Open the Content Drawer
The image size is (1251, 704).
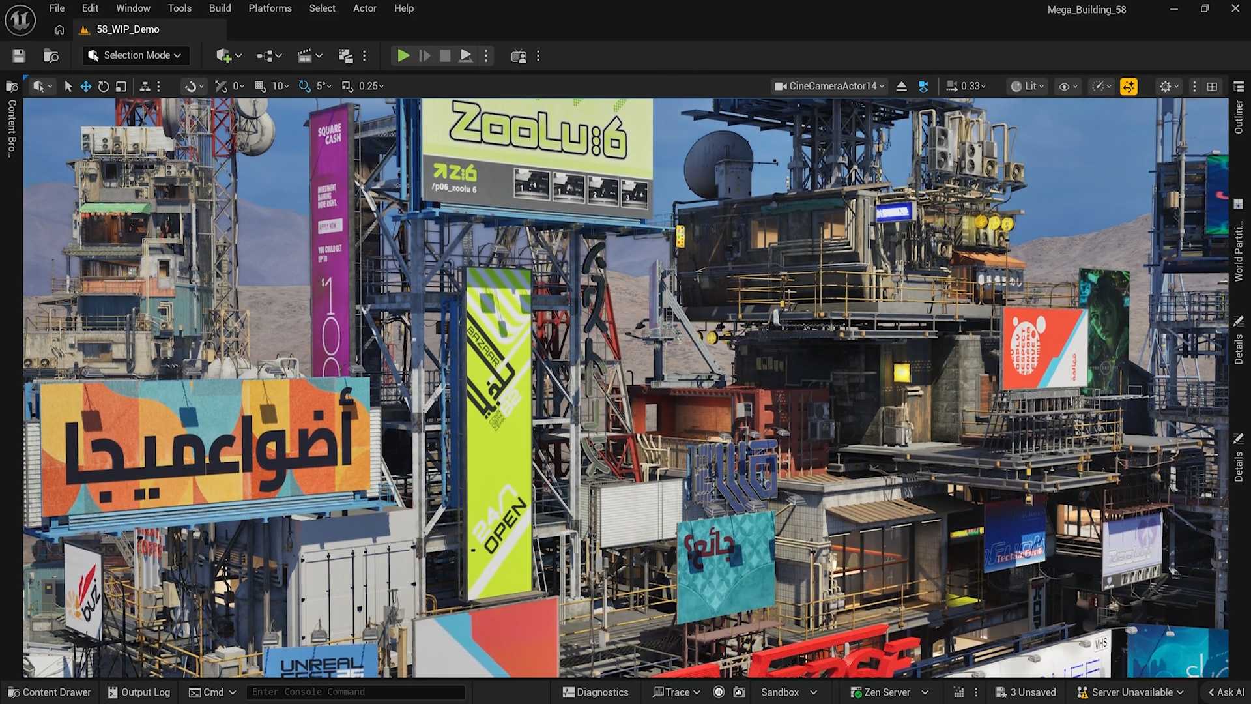click(49, 692)
